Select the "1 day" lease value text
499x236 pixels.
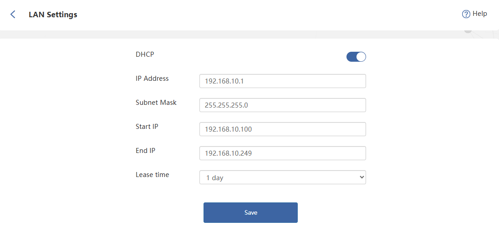215,178
